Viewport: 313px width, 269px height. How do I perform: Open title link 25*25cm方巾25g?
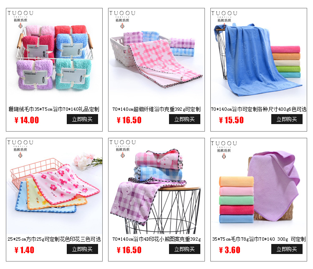click(54, 239)
